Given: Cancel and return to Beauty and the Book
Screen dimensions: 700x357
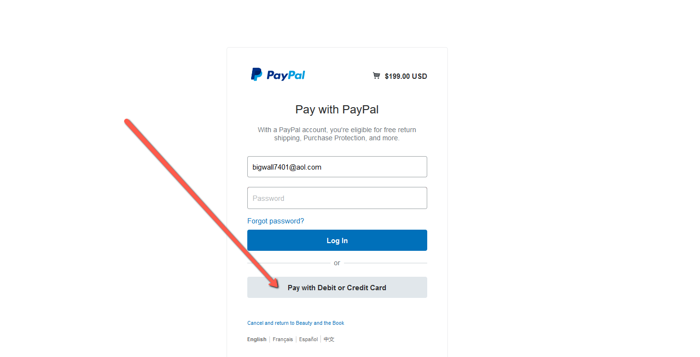Looking at the screenshot, I should point(296,323).
